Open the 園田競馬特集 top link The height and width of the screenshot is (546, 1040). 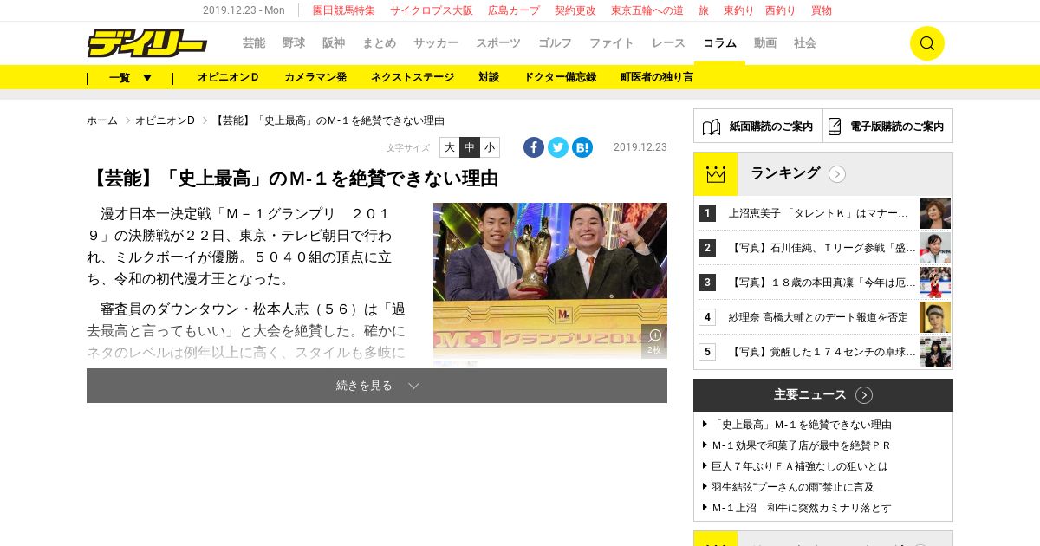click(344, 10)
